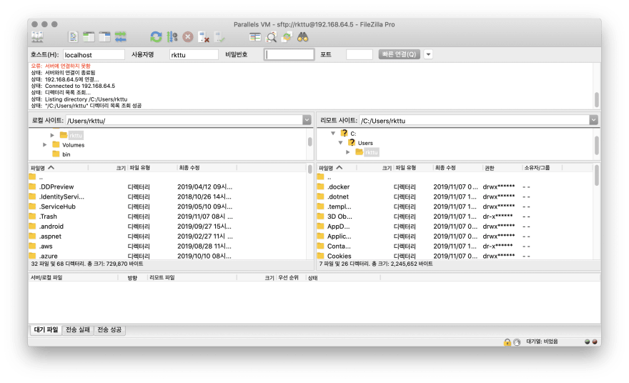The height and width of the screenshot is (383, 629).
Task: Open the directory listing filters icon
Action: pyautogui.click(x=255, y=37)
